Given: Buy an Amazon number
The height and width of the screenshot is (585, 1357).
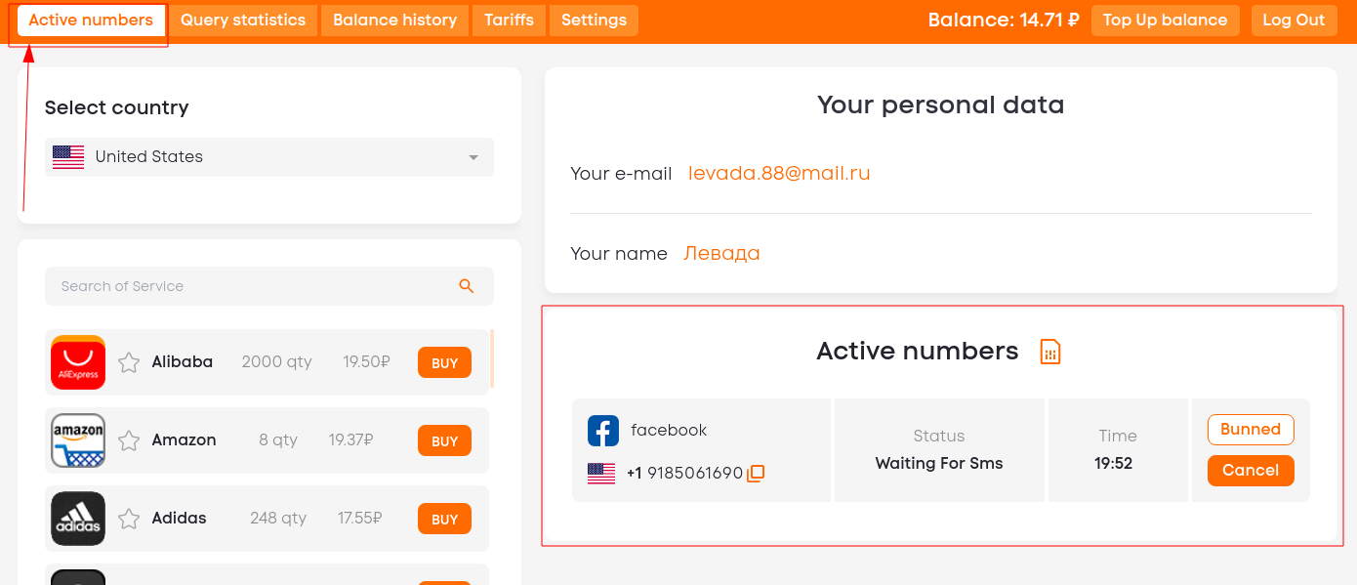Looking at the screenshot, I should click(445, 440).
